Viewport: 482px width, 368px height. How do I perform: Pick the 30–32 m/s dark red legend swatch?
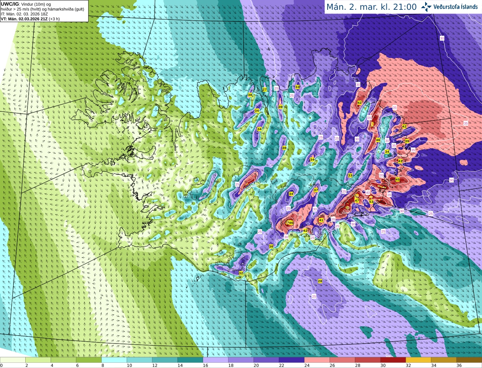pos(393,360)
